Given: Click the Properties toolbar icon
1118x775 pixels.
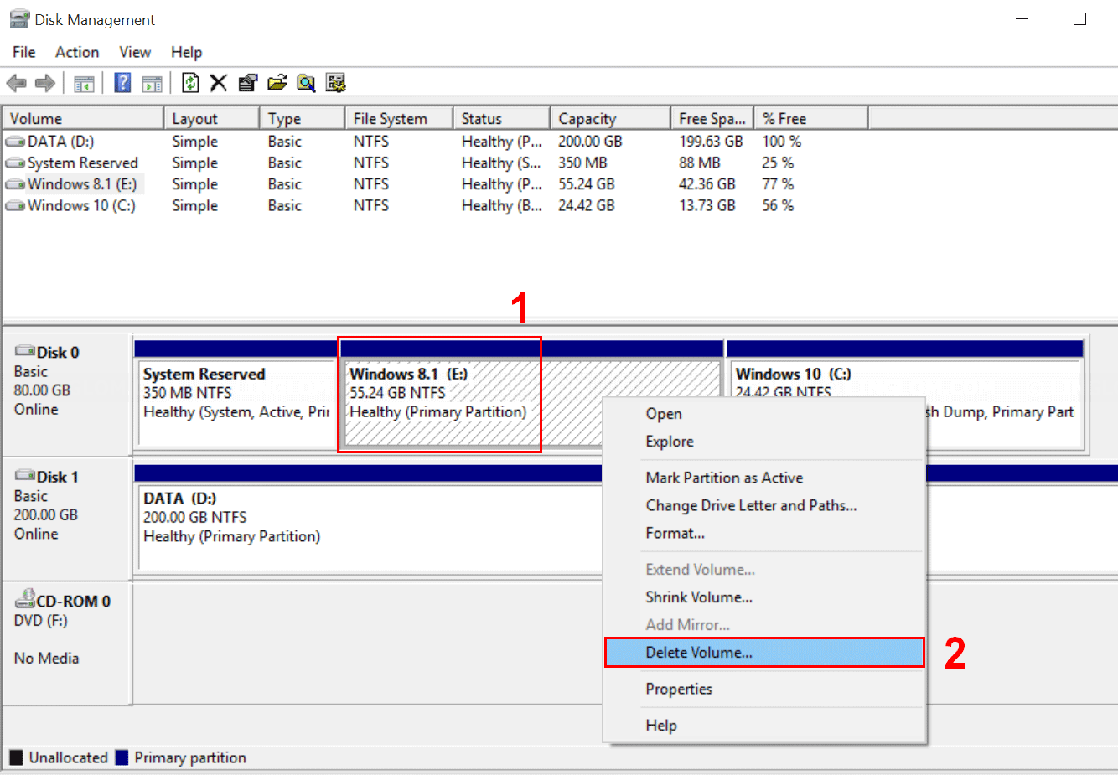Looking at the screenshot, I should (248, 83).
